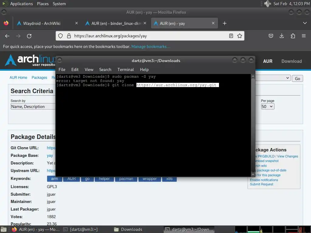Viewport: 311px width, 233px height.
Task: Close the binder_linux-dkms tab
Action: 145,23
